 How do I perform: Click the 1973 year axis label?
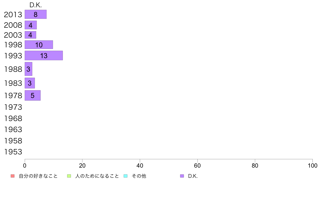(x=13, y=107)
